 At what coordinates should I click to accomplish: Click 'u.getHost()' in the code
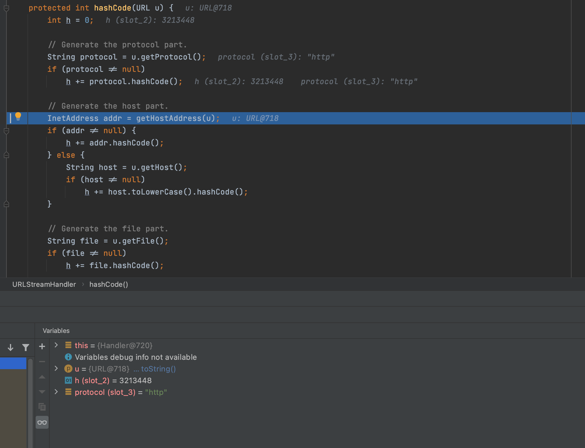(x=157, y=167)
